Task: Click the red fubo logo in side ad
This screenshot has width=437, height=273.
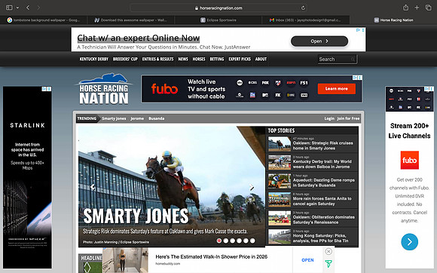Action: (409, 160)
